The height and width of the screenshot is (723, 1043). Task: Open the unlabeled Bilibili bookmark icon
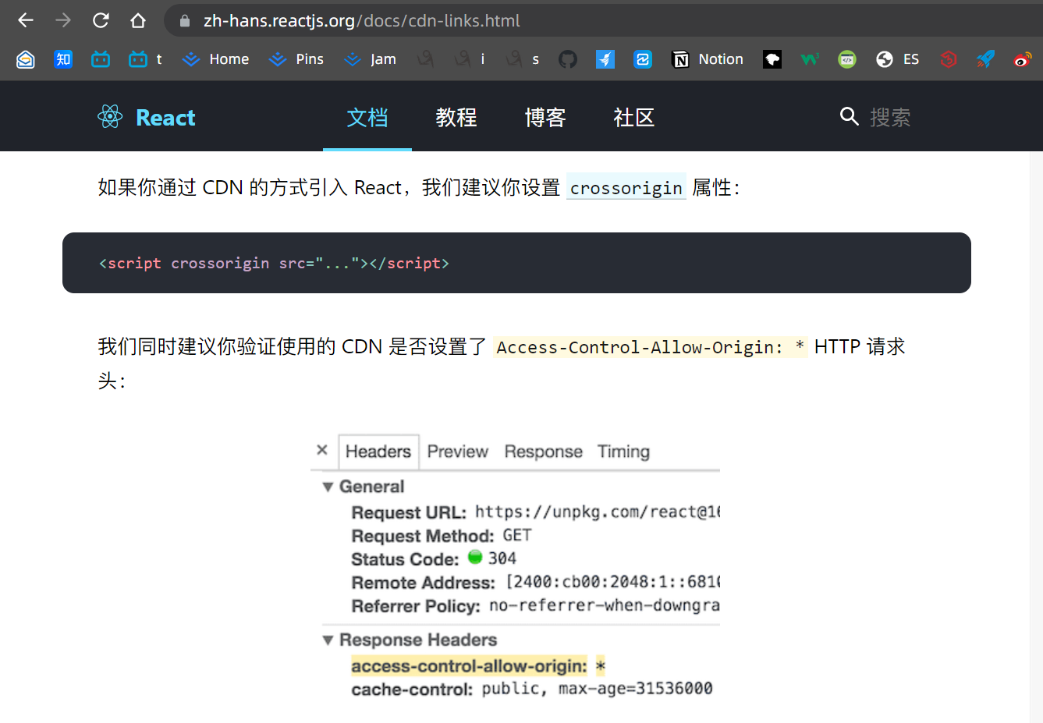coord(101,59)
